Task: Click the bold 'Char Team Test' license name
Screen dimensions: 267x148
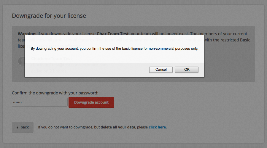Action: pyautogui.click(x=112, y=33)
